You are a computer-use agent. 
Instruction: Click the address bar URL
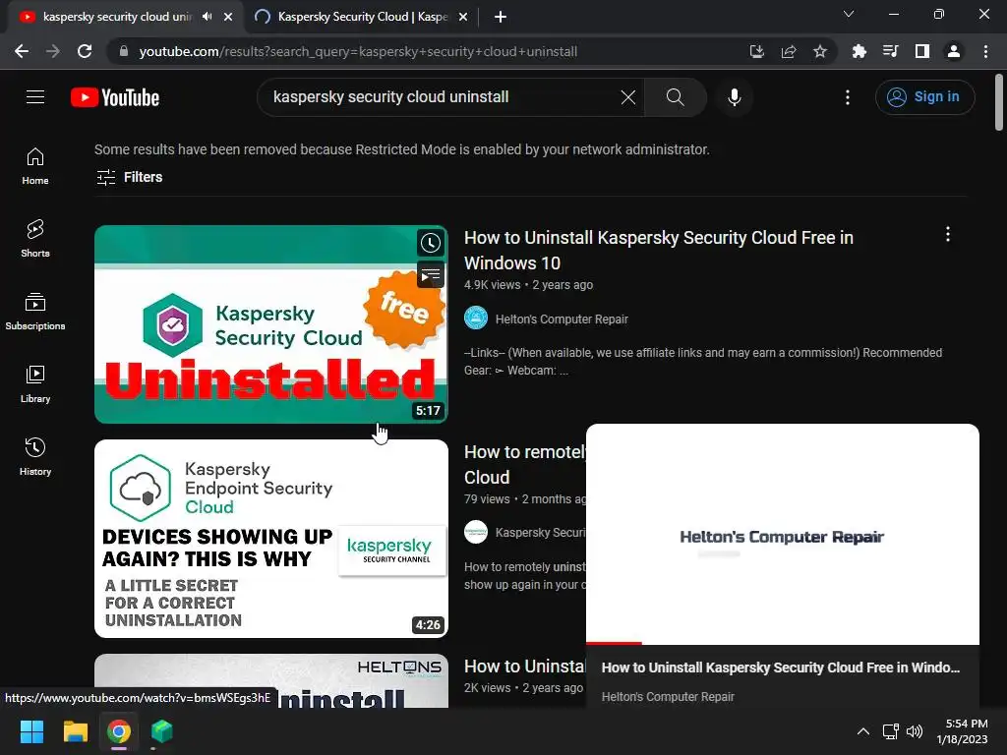358,51
